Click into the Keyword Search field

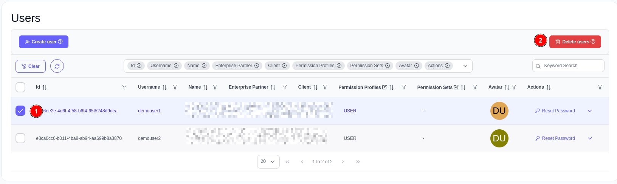click(x=571, y=66)
